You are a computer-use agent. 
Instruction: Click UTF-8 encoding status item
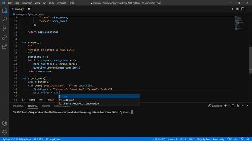pos(183,139)
